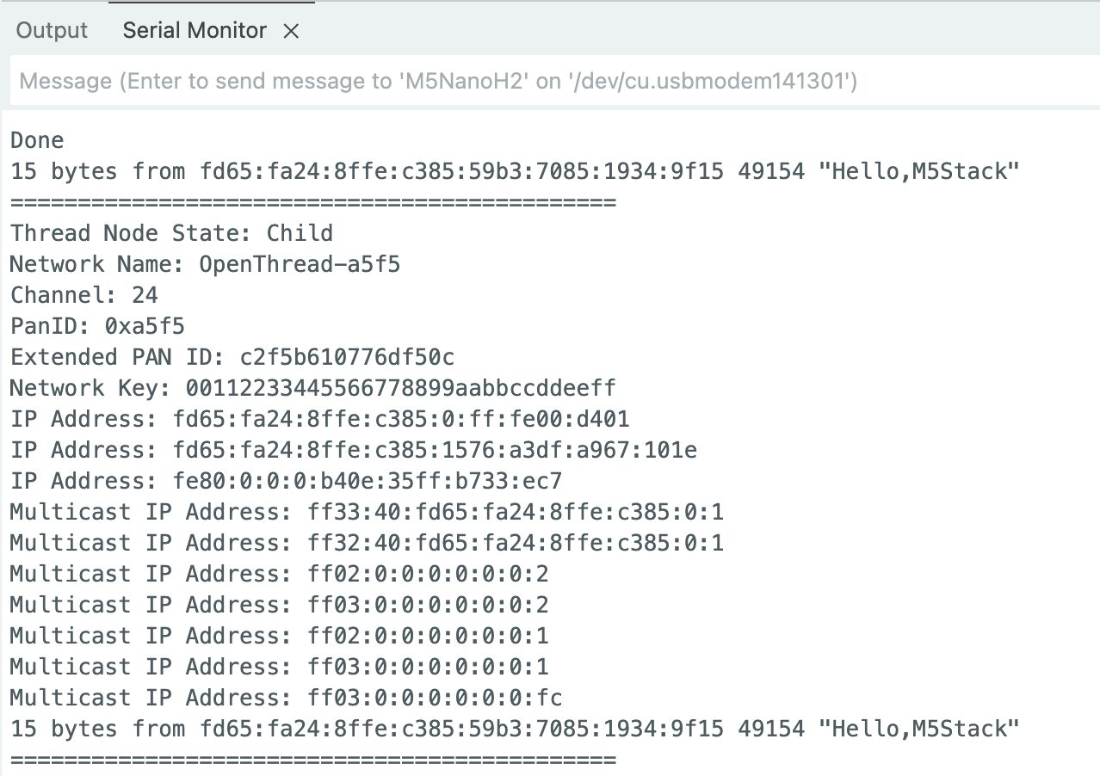Select the Serial Monitor tab
Viewport: 1100px width, 776px height.
tap(195, 31)
